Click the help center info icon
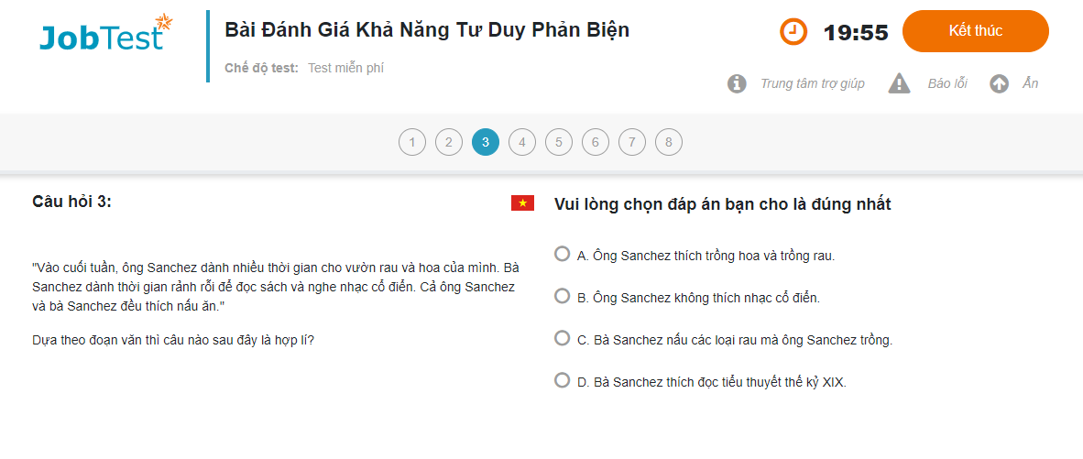Screen dimensions: 1083x459 click(x=737, y=84)
